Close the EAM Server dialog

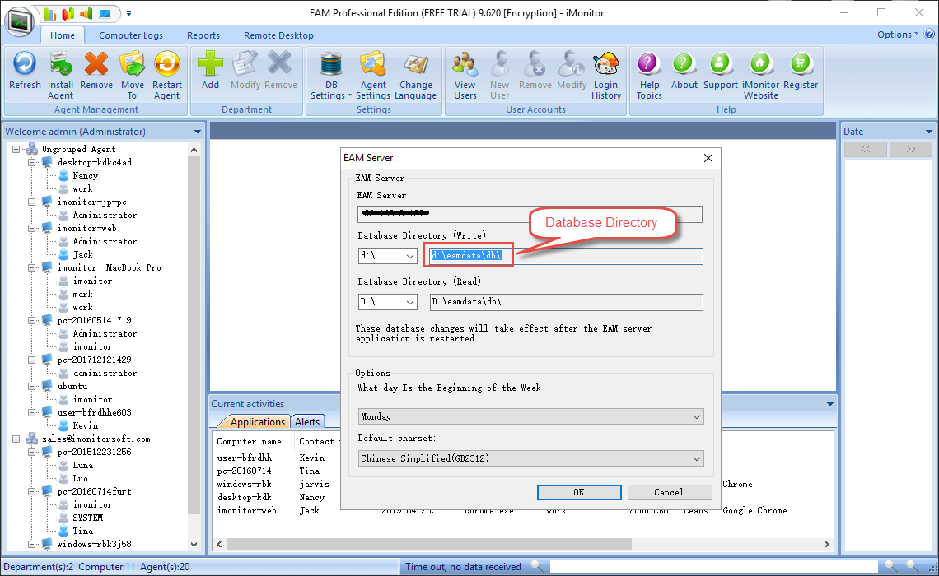pyautogui.click(x=708, y=158)
